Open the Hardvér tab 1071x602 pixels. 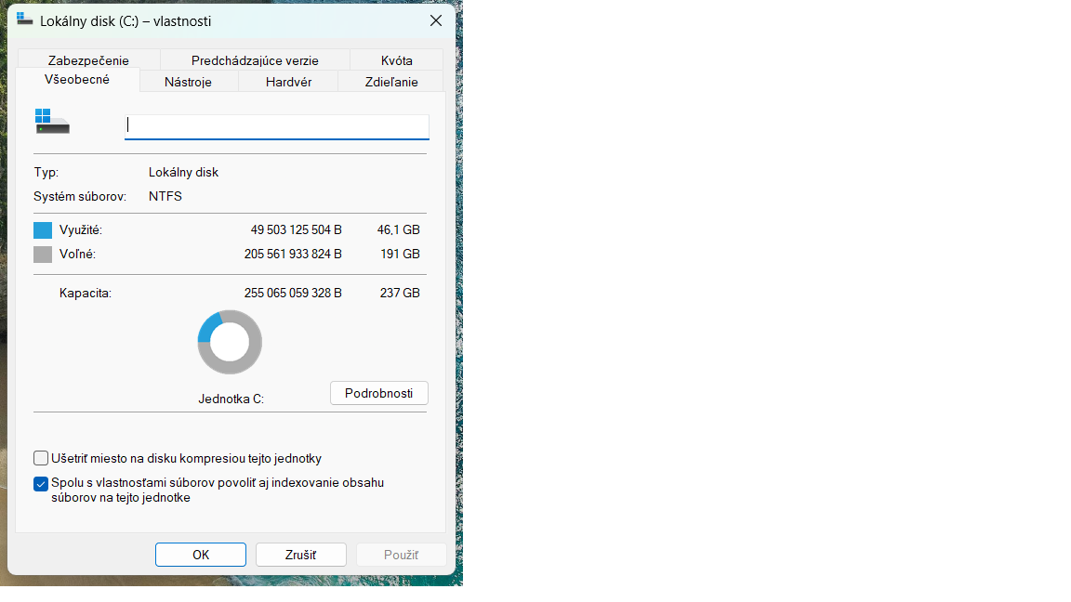289,81
